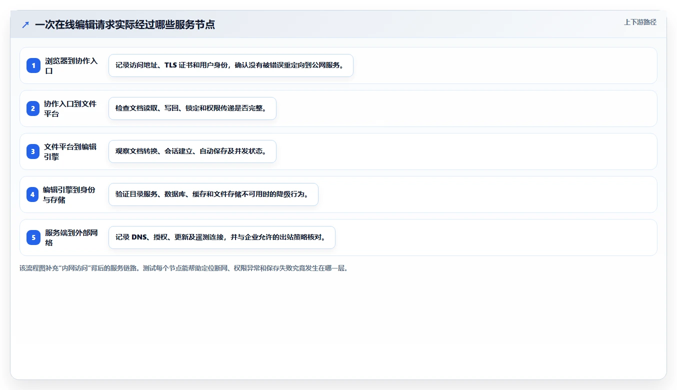Click the 文件平台到编辑引擎 step label

coord(70,151)
